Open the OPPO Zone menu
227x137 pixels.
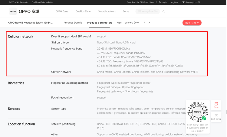click(62, 11)
